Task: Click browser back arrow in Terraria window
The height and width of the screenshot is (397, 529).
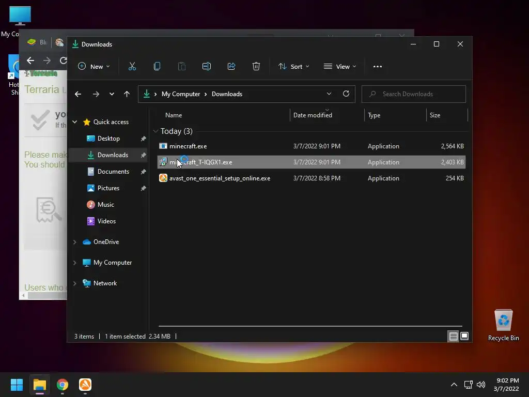Action: 30,60
